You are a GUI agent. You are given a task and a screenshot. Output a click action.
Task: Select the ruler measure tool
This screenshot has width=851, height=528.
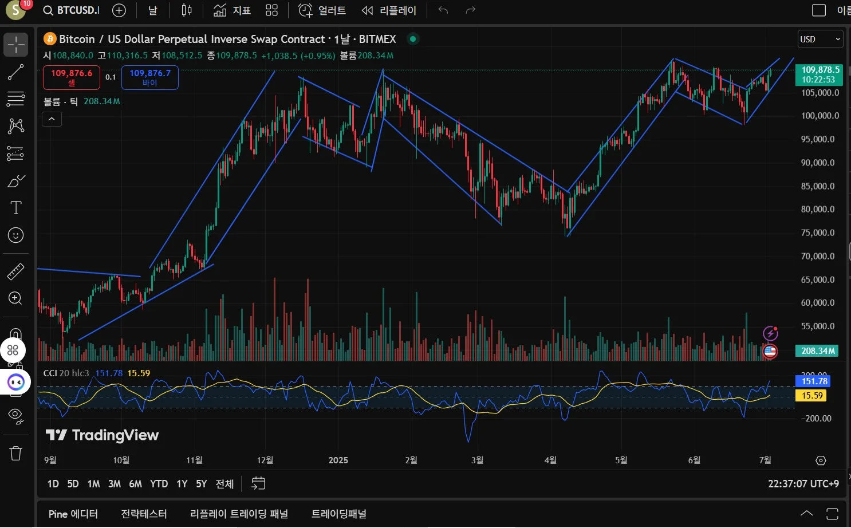coord(15,271)
